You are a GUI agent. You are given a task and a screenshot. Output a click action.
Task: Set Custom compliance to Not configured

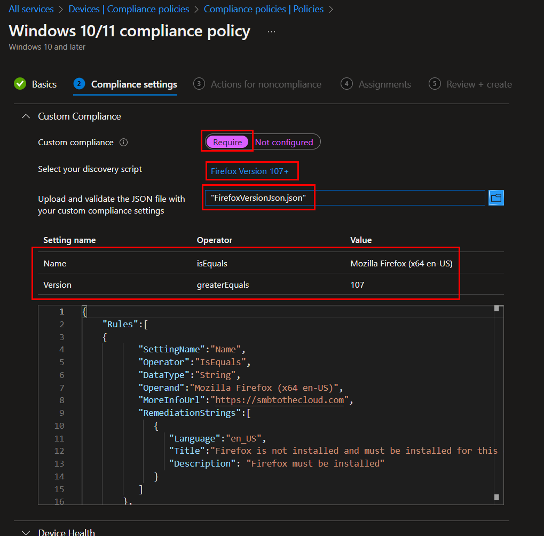click(x=284, y=142)
